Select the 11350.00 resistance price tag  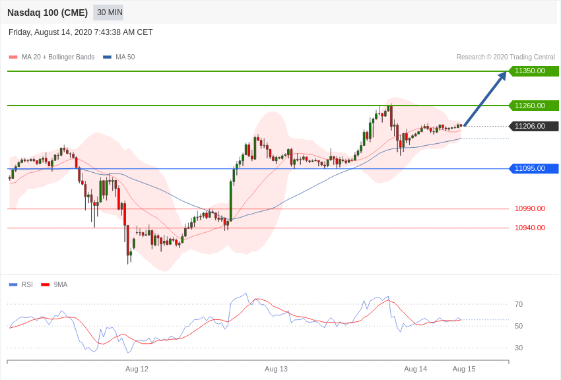(x=533, y=71)
